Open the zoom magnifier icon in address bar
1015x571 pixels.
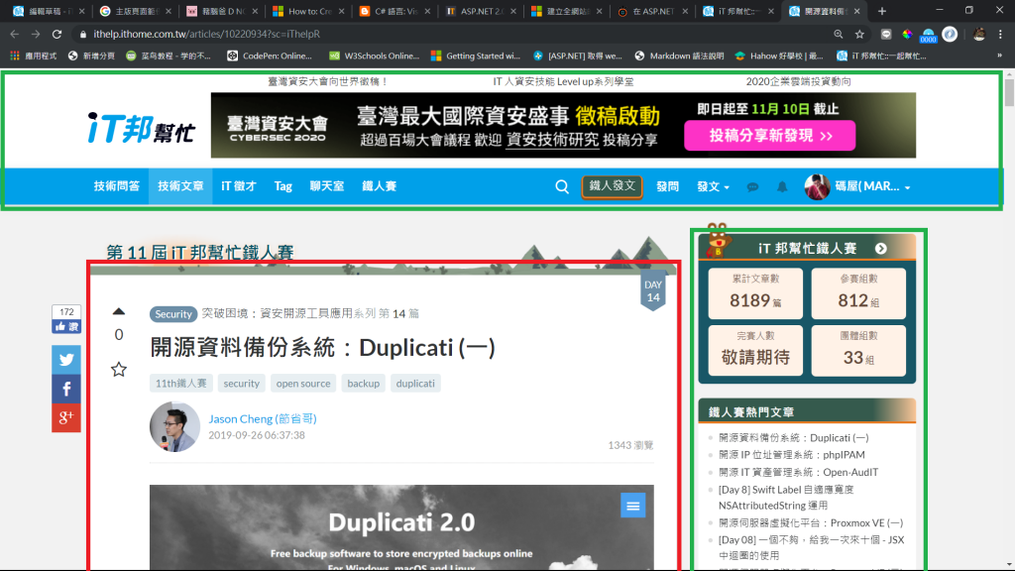coord(839,35)
